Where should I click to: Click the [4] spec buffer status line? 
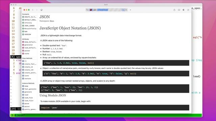tap(16, 57)
